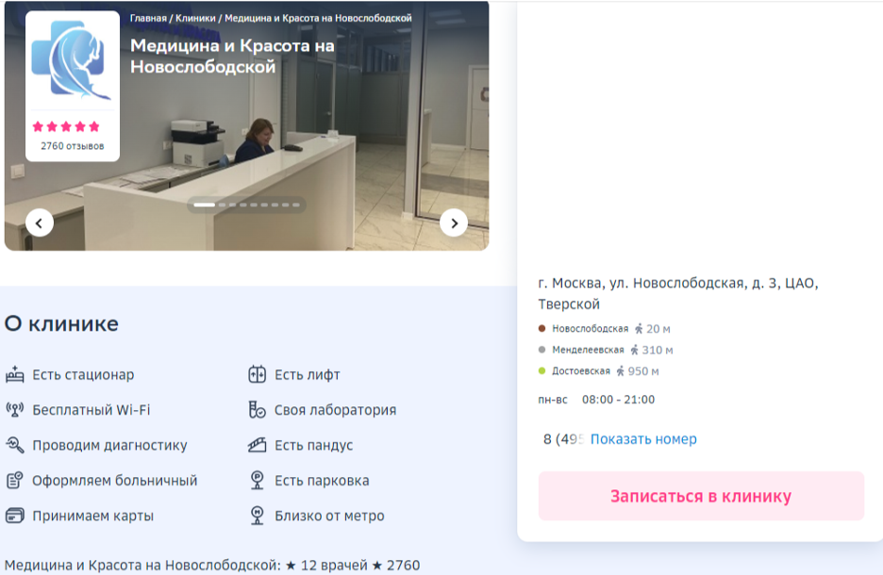Select the card payment icon beside 'Принимаем карты'
883x575 pixels.
coord(15,516)
